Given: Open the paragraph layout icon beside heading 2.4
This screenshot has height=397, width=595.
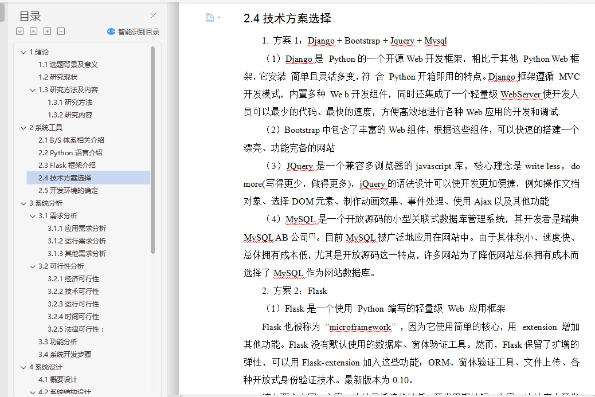Looking at the screenshot, I should click(210, 17).
